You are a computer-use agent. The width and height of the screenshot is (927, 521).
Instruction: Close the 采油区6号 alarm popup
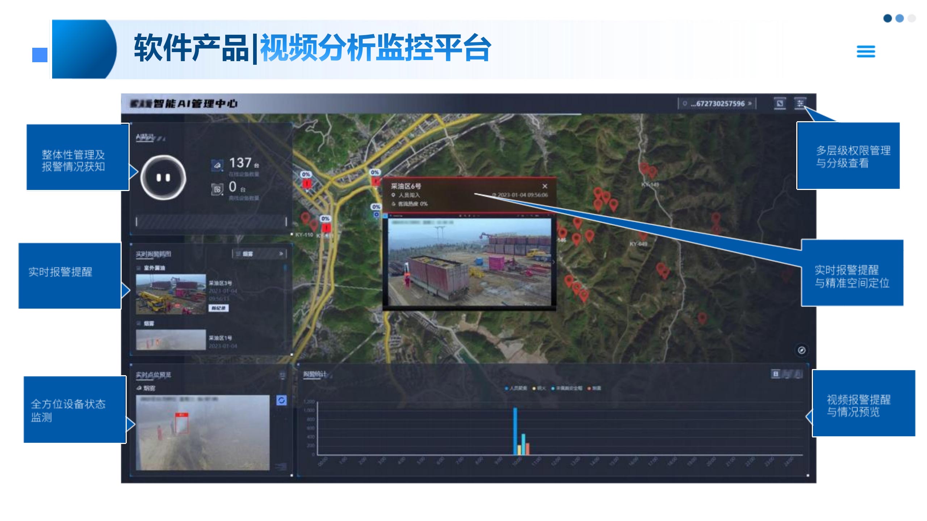coord(545,186)
